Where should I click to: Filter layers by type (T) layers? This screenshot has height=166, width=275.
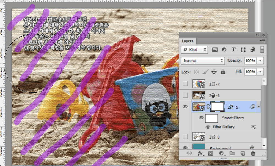click(x=233, y=49)
